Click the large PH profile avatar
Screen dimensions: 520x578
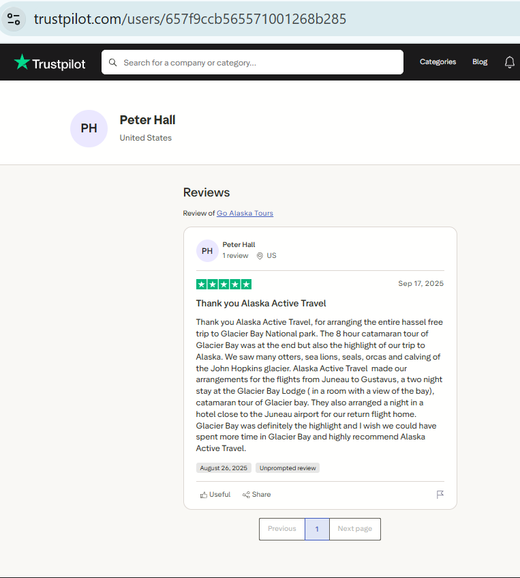pyautogui.click(x=89, y=128)
